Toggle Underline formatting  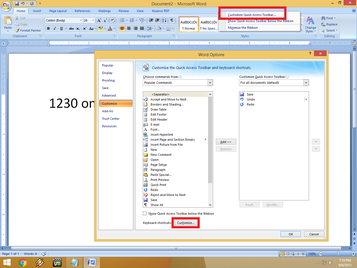[x=61, y=28]
